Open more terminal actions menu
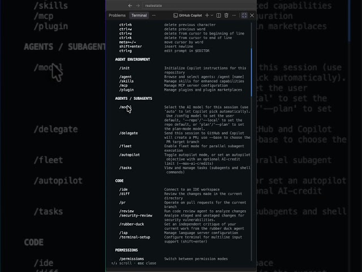The width and height of the screenshot is (362, 272). pos(234,15)
